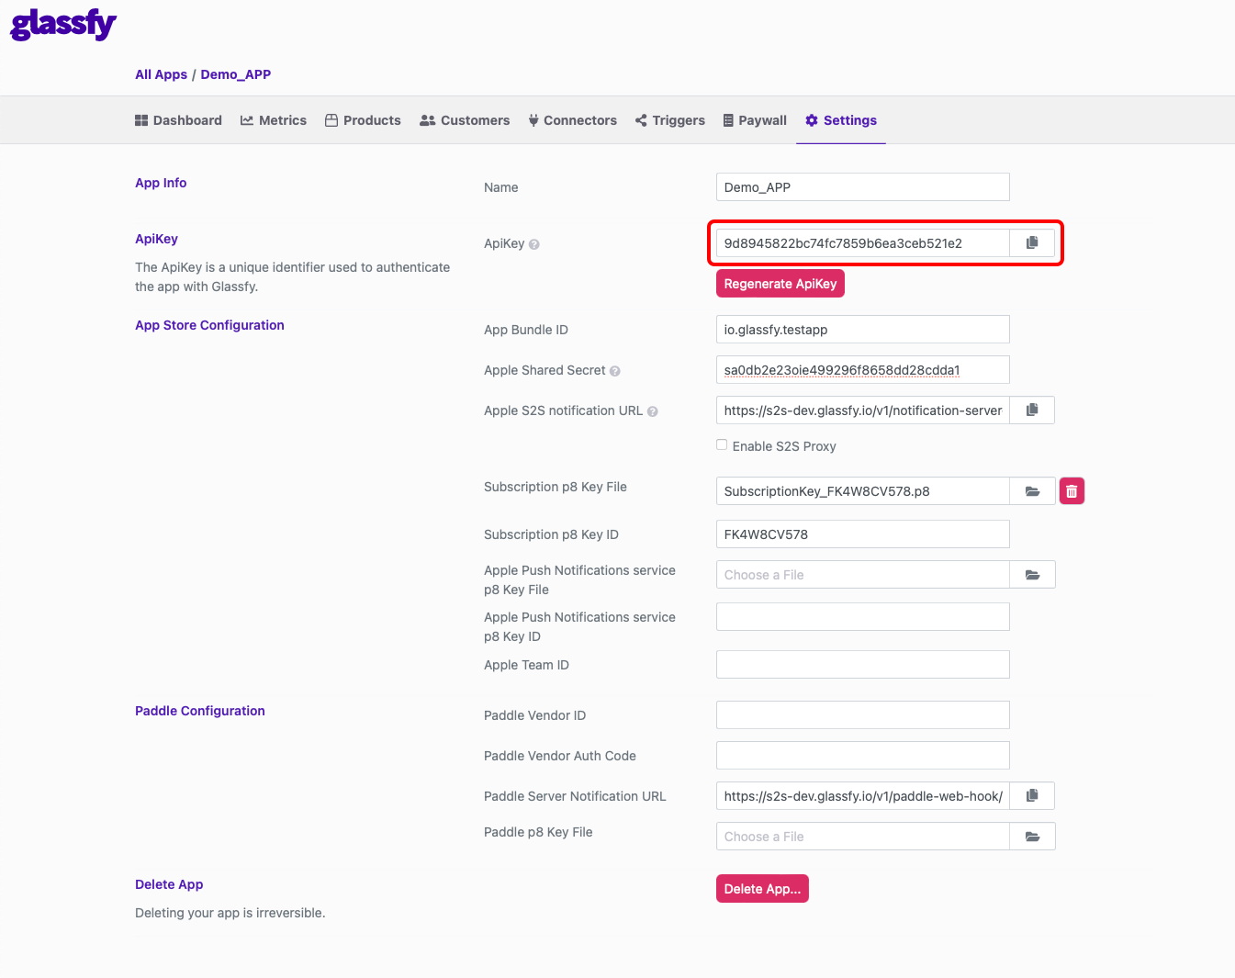Select the Settings tab

point(841,120)
